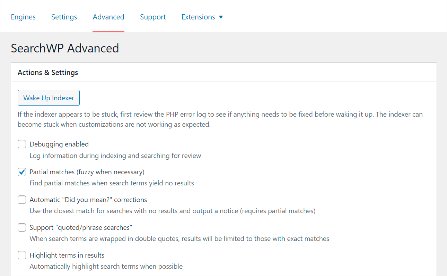The image size is (447, 276).
Task: Open the Settings tab
Action: [x=64, y=17]
